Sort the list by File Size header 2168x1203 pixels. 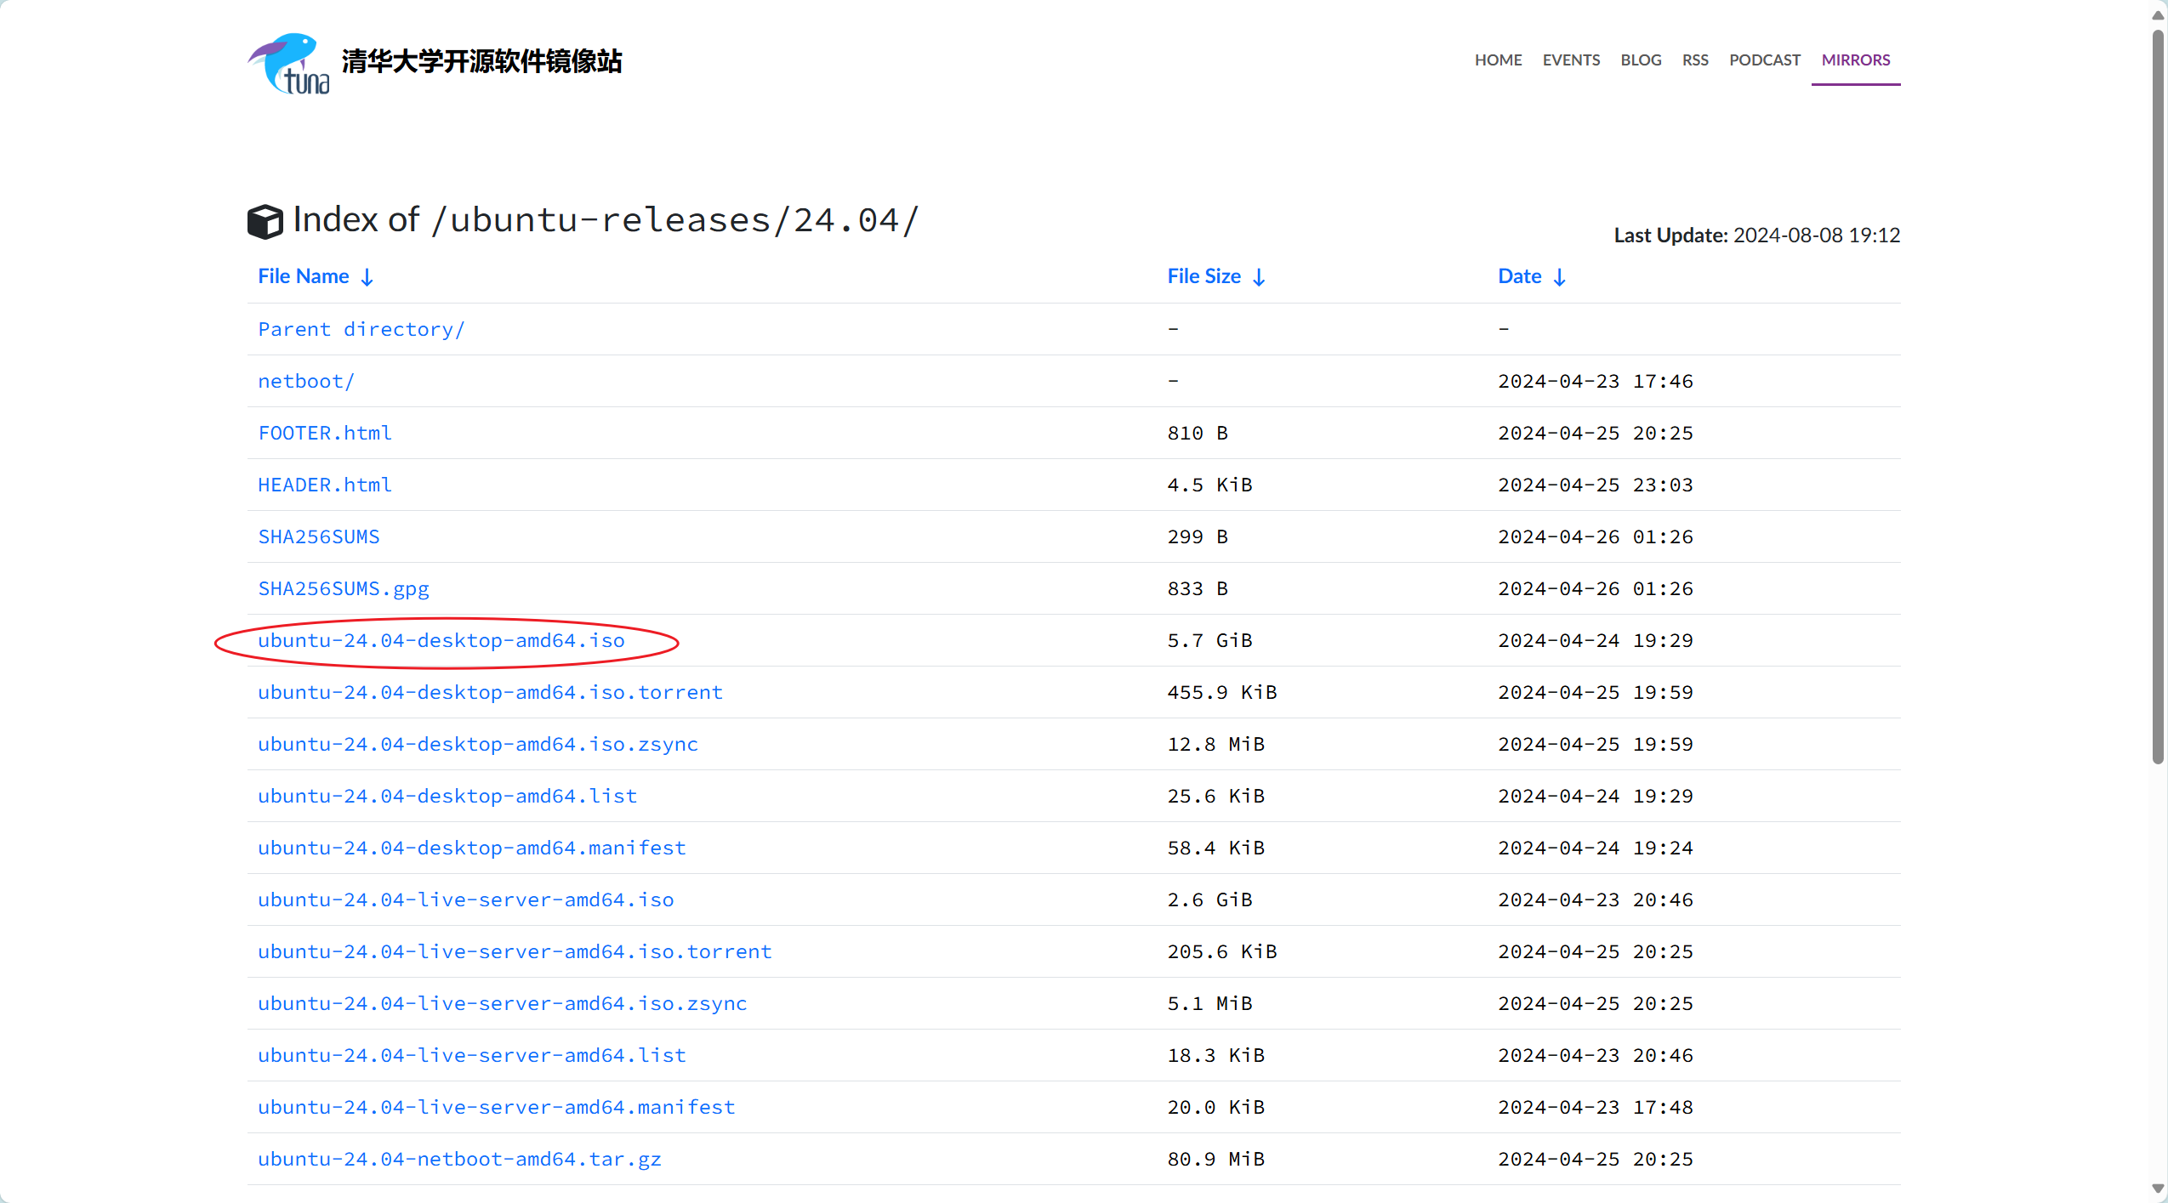pos(1203,276)
